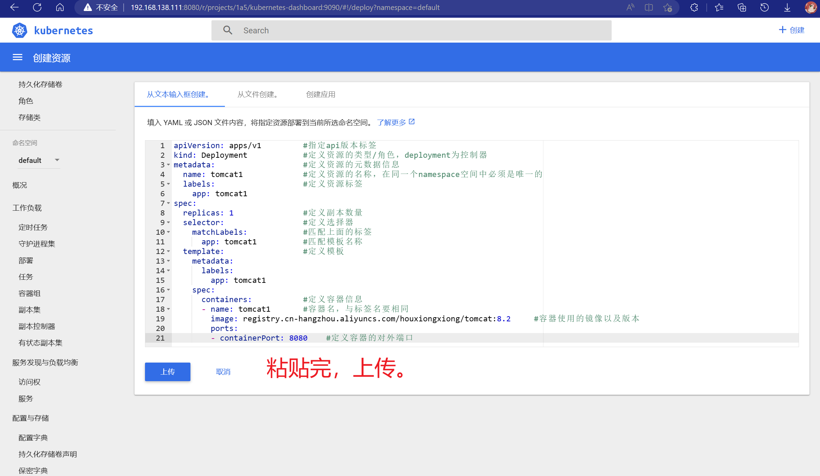
Task: Collapse the metadata fold on line 3
Action: [x=168, y=165]
